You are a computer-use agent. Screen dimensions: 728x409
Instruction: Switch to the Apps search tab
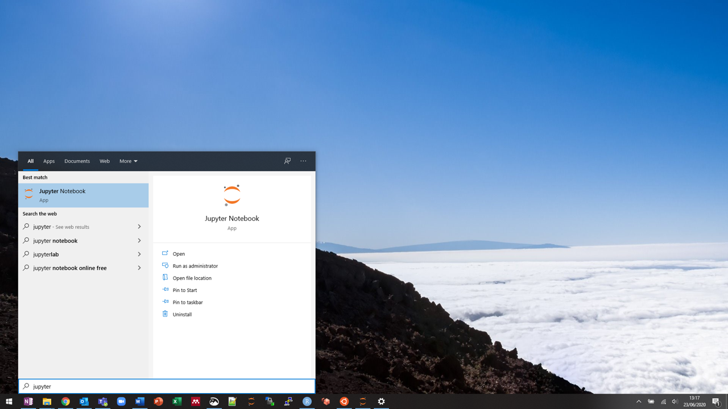click(49, 161)
